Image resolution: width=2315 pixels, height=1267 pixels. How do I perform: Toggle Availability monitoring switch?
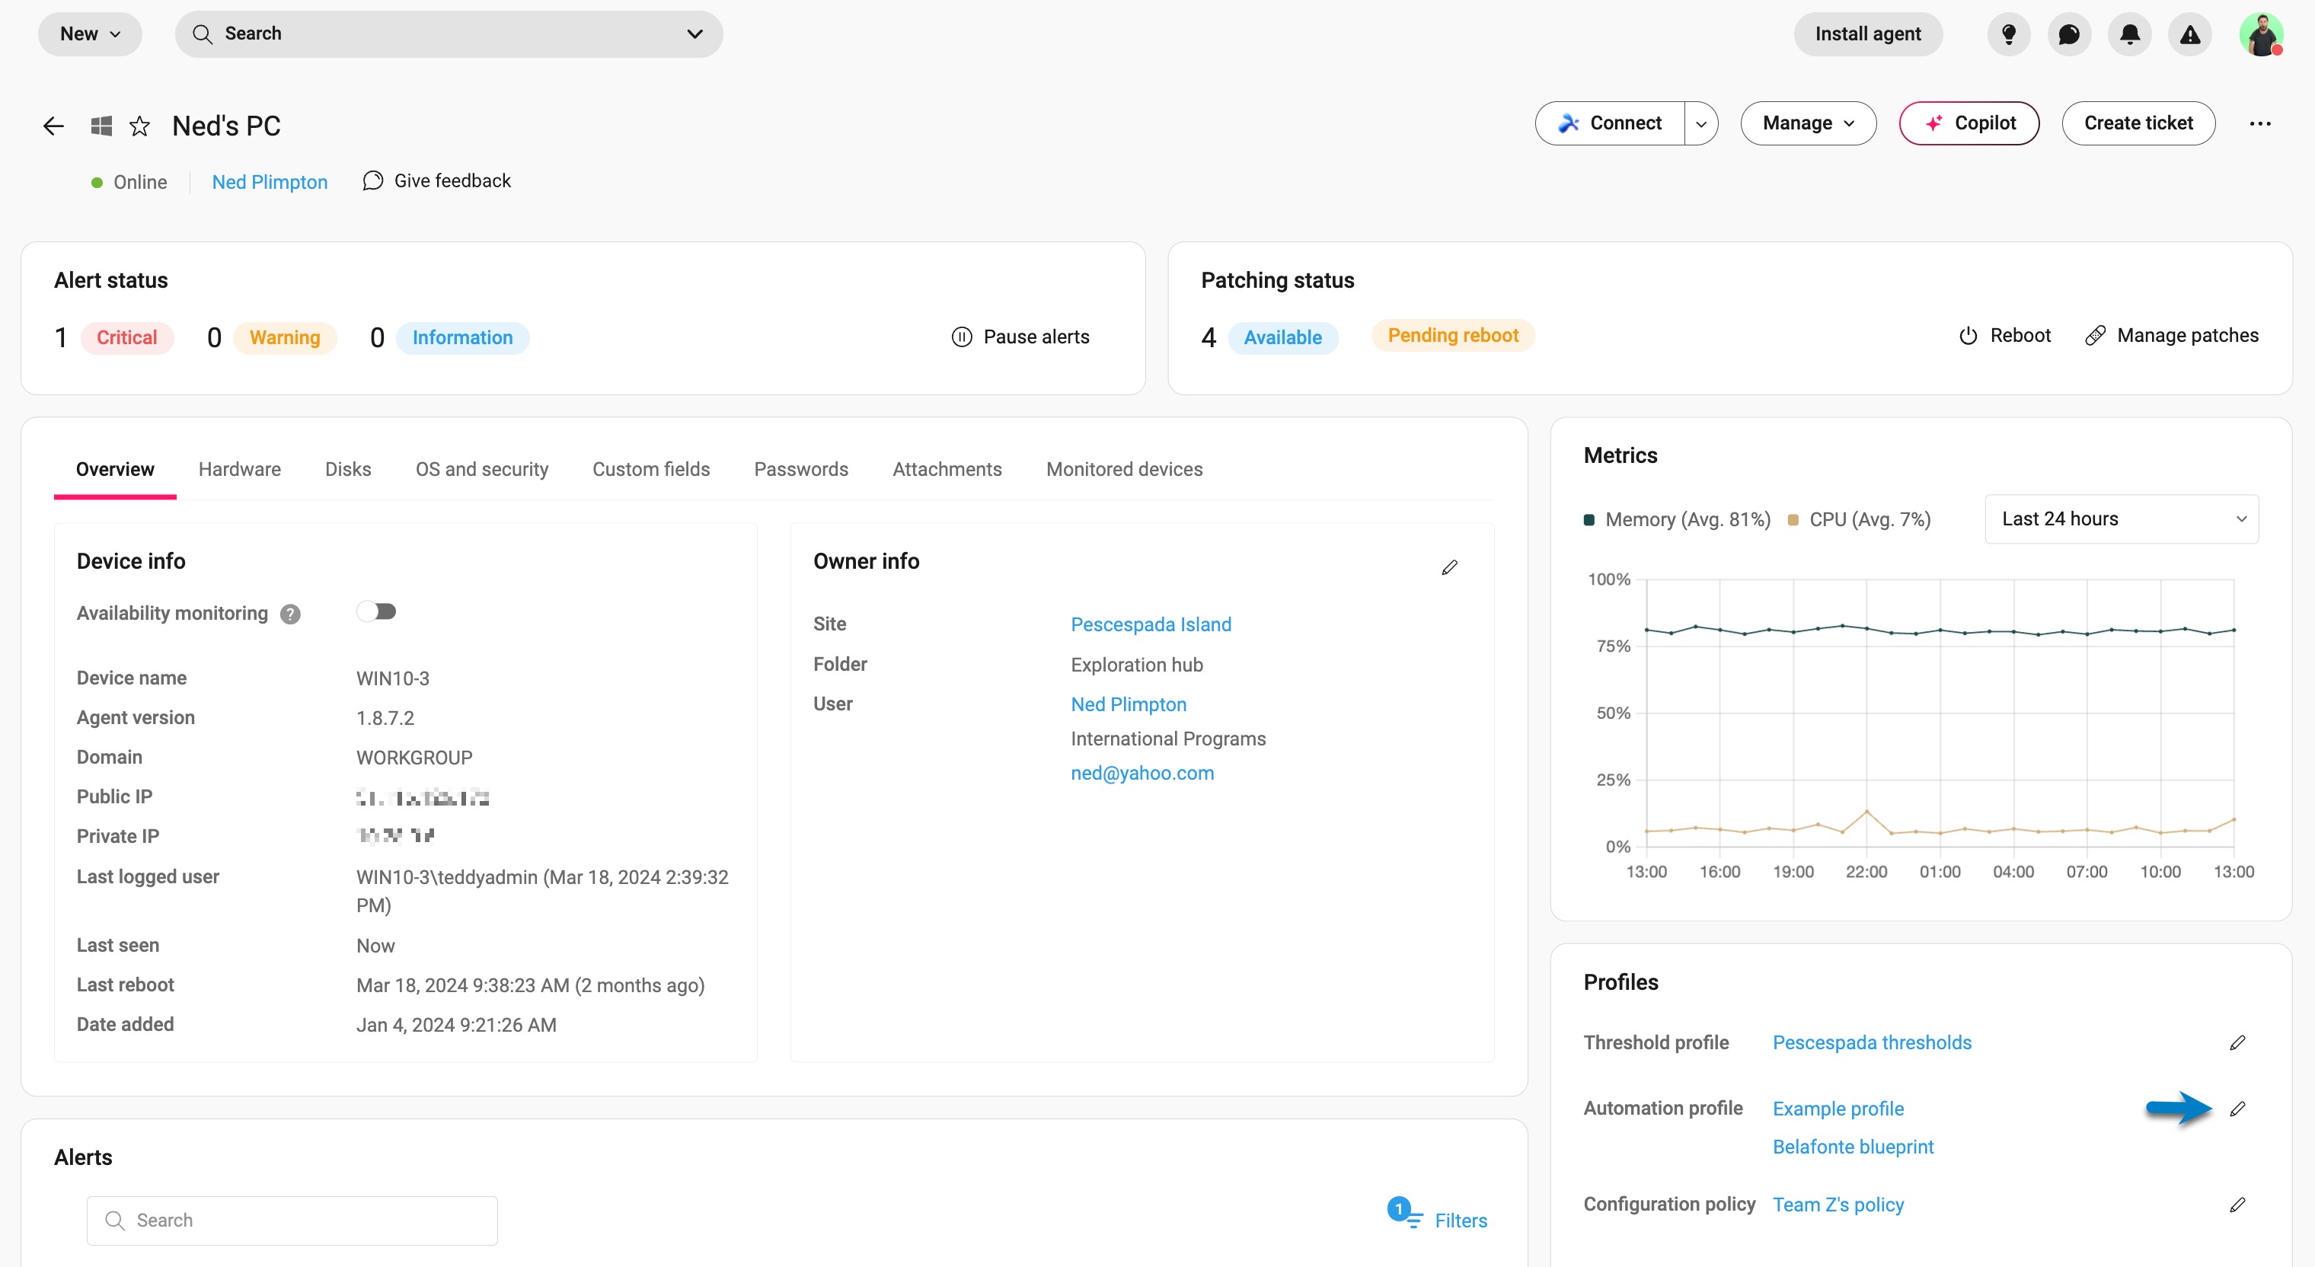pos(376,612)
